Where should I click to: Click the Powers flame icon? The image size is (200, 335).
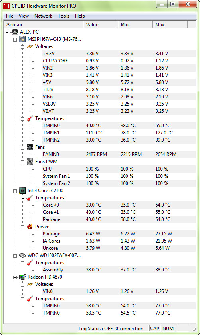point(30,227)
